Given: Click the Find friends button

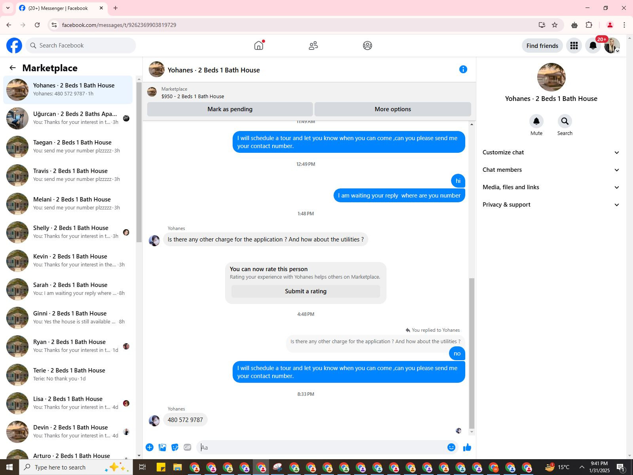Looking at the screenshot, I should click(542, 46).
